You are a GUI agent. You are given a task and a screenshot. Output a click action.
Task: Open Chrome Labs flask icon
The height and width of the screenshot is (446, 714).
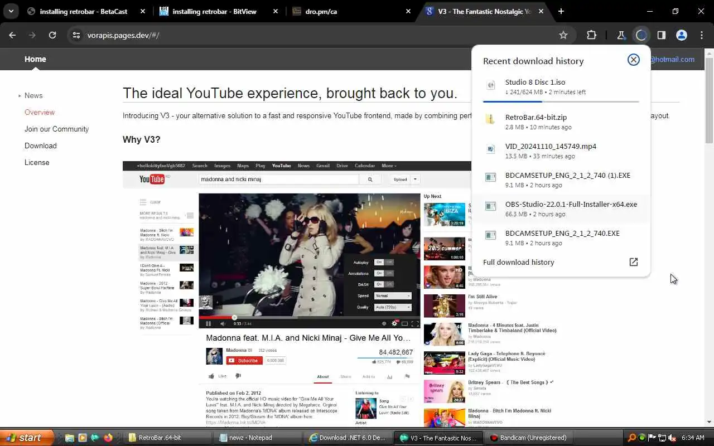621,35
